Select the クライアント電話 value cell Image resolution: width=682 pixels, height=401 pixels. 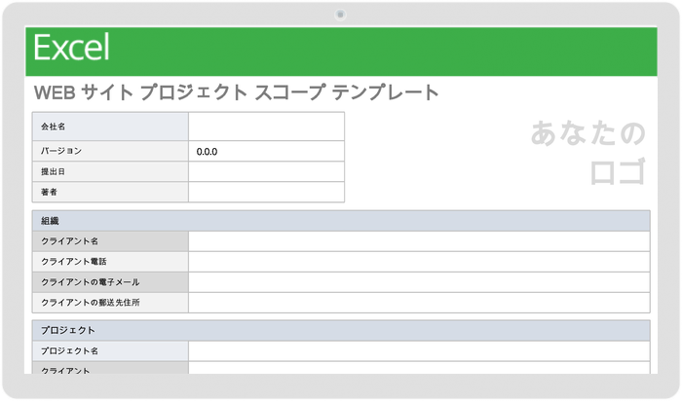tap(419, 262)
